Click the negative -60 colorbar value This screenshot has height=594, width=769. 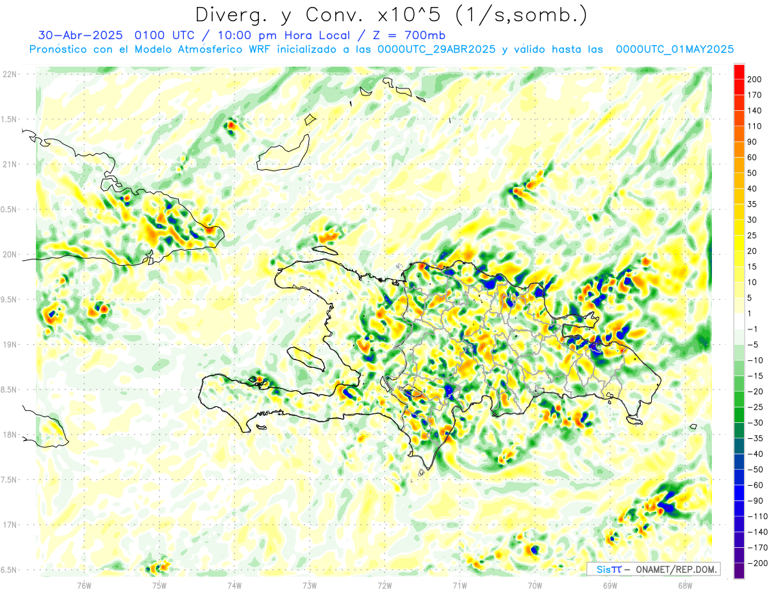pyautogui.click(x=755, y=485)
